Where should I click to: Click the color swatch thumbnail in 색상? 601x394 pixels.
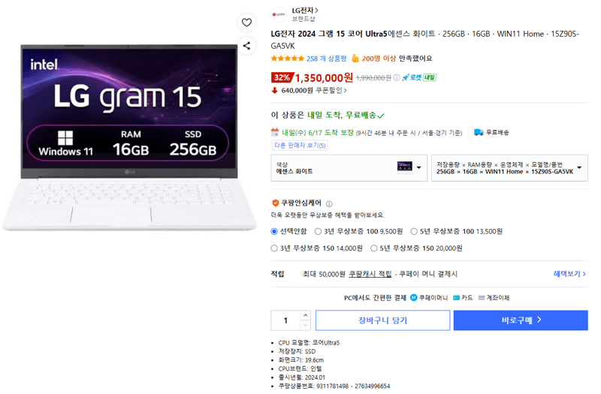tap(404, 167)
